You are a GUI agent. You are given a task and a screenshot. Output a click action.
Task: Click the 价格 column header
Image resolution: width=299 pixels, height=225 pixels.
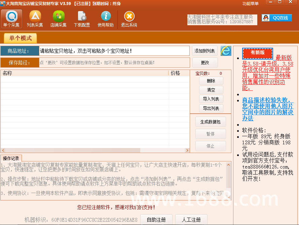(179, 73)
